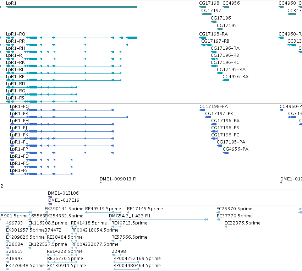302x271 pixels.
Task: Select the CG17196-PA protein
Action: point(214,124)
